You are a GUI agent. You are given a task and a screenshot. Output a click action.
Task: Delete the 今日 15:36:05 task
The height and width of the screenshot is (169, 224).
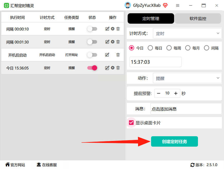[x=118, y=68]
